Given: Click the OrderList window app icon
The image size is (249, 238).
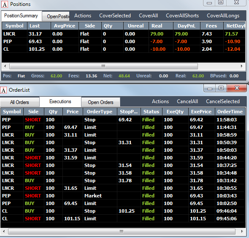Looking at the screenshot, I should 3,90.
